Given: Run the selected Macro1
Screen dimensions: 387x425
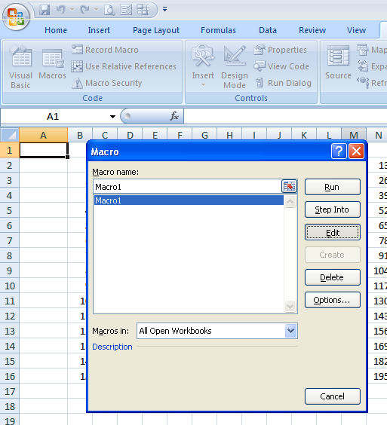Looking at the screenshot, I should pos(333,187).
